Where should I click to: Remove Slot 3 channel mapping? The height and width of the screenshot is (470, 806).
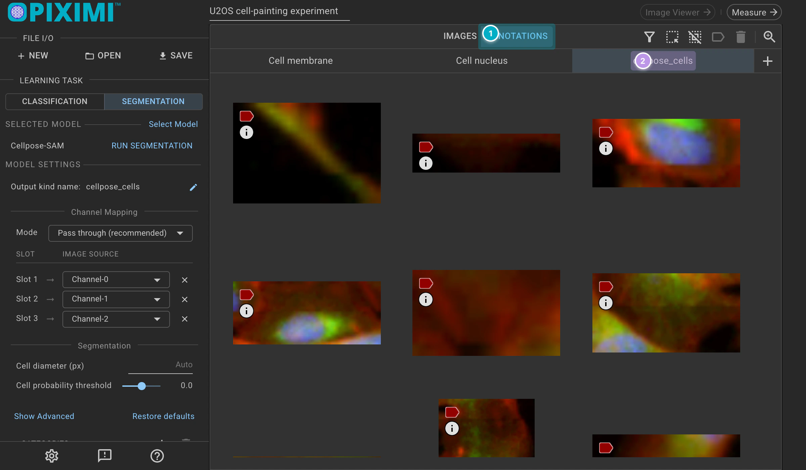(184, 319)
